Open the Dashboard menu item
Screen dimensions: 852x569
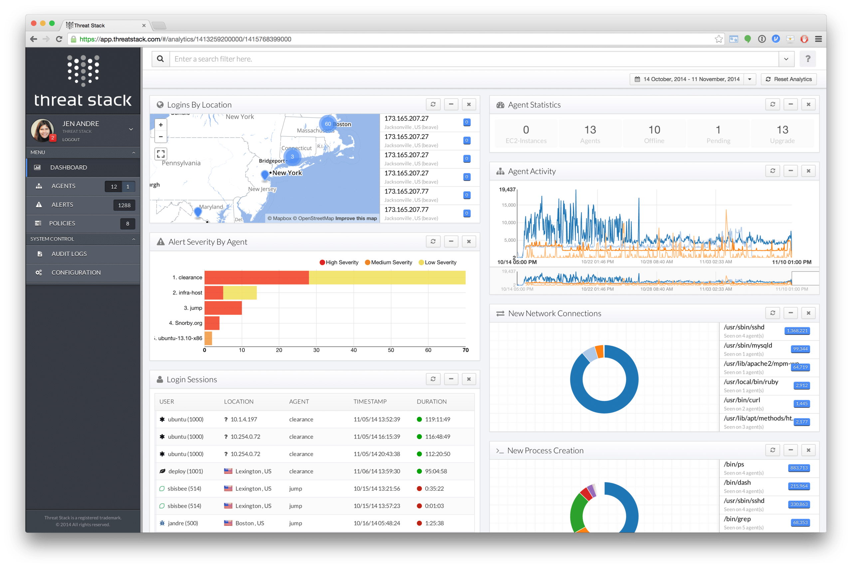(x=83, y=167)
